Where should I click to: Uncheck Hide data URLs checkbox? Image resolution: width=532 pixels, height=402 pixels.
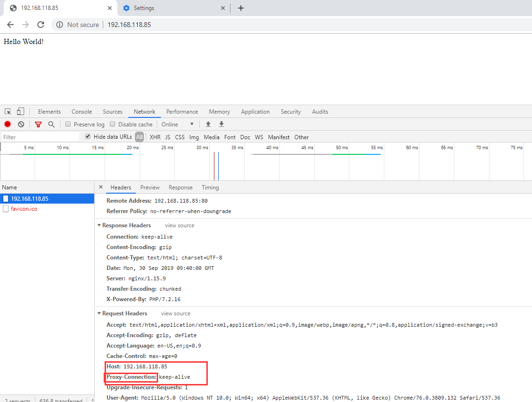click(88, 137)
